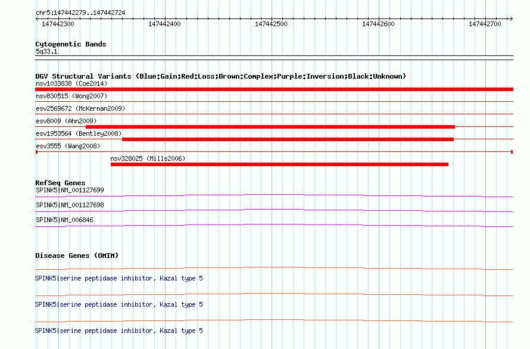Click the 5q33.1 cytogenetic band label
Viewport: 530px width, 349px height.
(46, 51)
